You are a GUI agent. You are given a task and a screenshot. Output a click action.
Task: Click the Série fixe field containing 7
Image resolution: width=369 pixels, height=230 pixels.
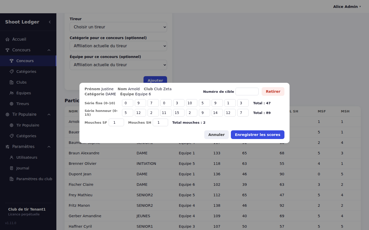click(x=153, y=103)
